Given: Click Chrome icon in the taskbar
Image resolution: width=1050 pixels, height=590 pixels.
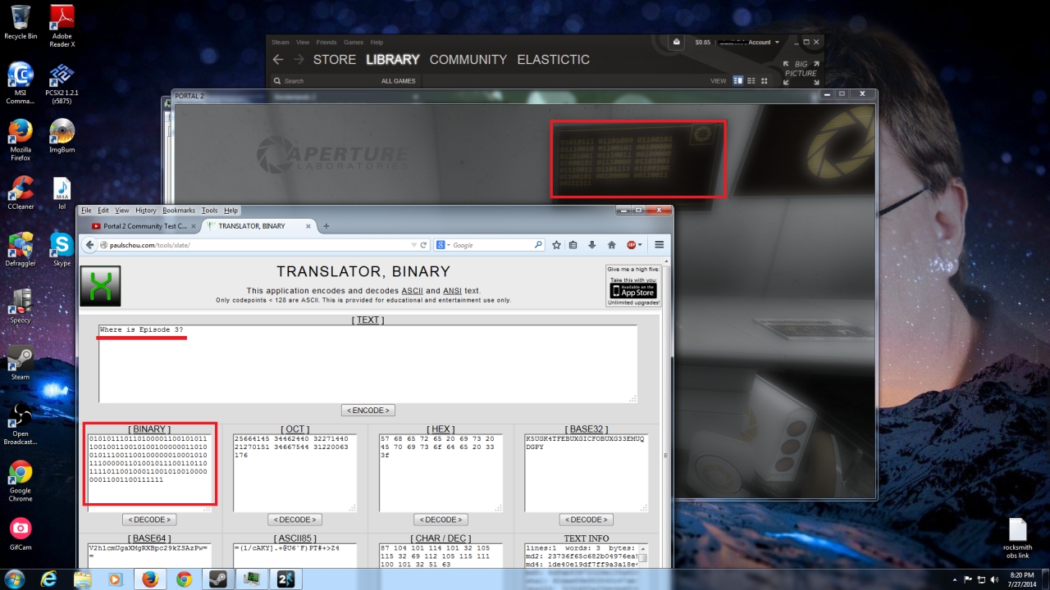Looking at the screenshot, I should tap(184, 579).
